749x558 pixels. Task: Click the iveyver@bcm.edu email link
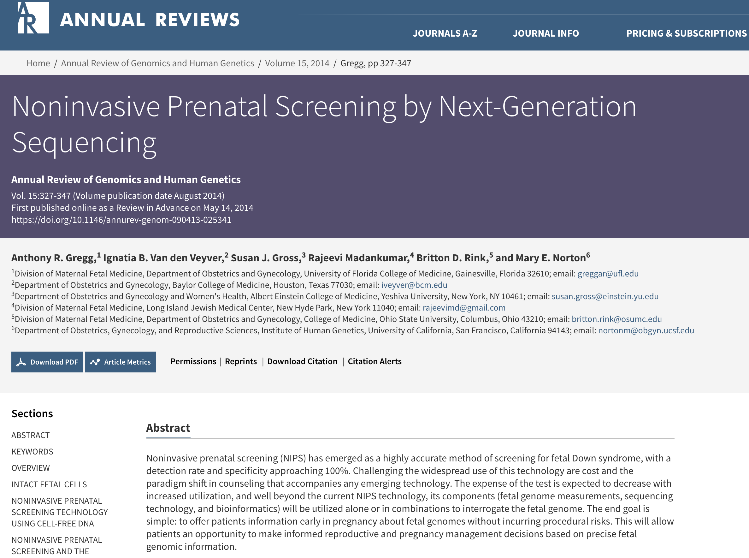tap(414, 285)
